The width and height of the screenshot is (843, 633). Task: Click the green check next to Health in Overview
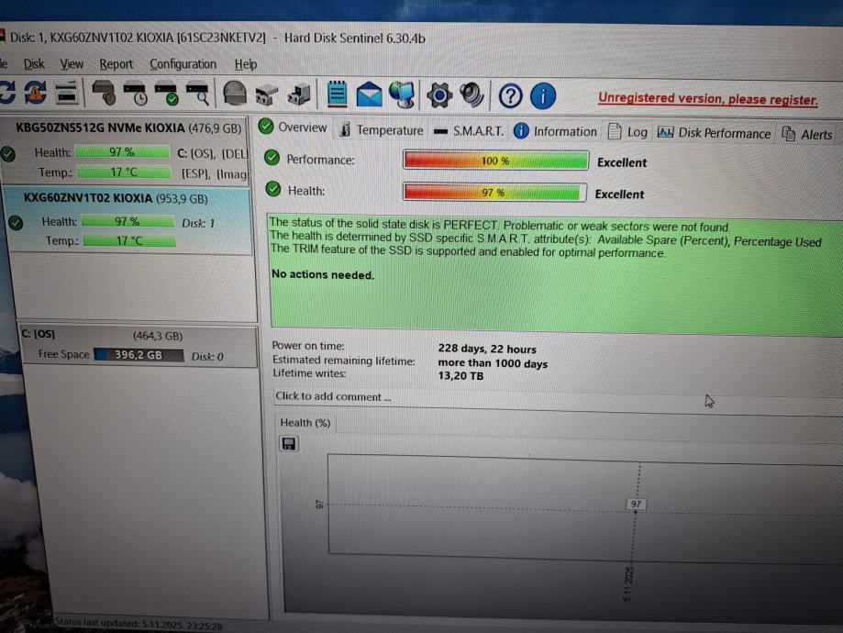(273, 189)
